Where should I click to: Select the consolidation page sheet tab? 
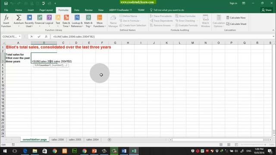click(x=34, y=139)
